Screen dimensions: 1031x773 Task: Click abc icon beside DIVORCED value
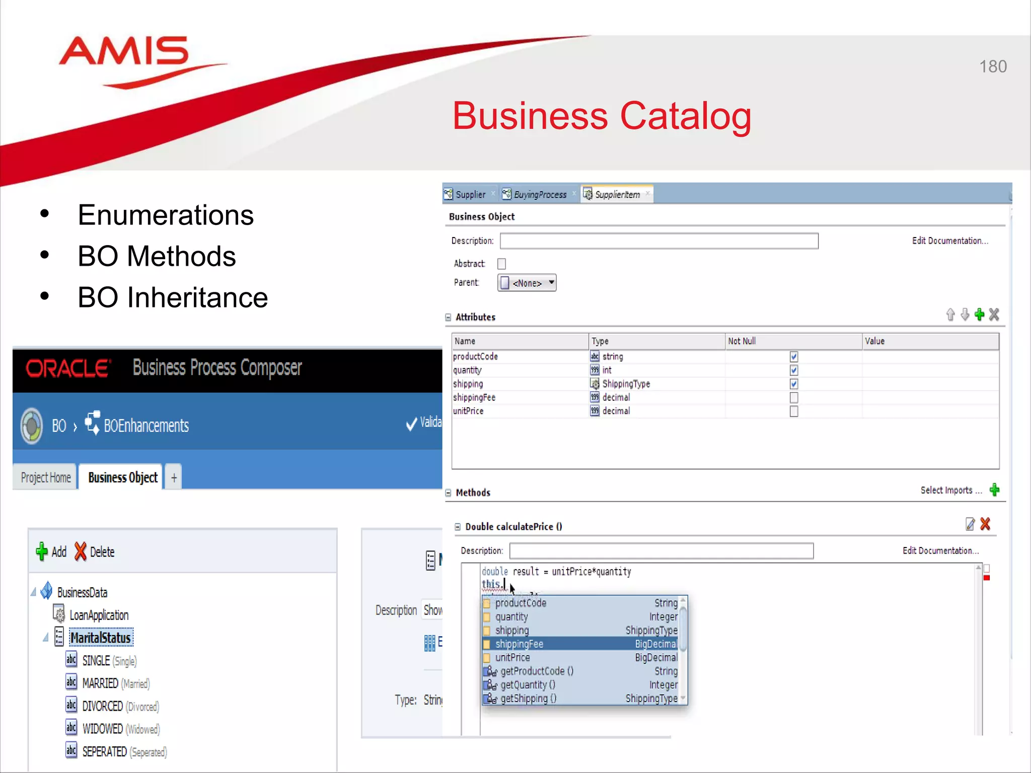coord(71,705)
